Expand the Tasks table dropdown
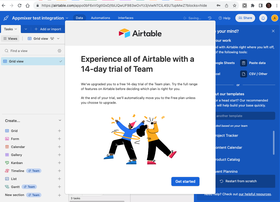Viewport: 280px width, 202px height. [x=11, y=29]
